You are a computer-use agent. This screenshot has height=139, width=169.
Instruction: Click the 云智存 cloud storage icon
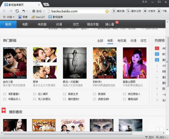click(149, 11)
